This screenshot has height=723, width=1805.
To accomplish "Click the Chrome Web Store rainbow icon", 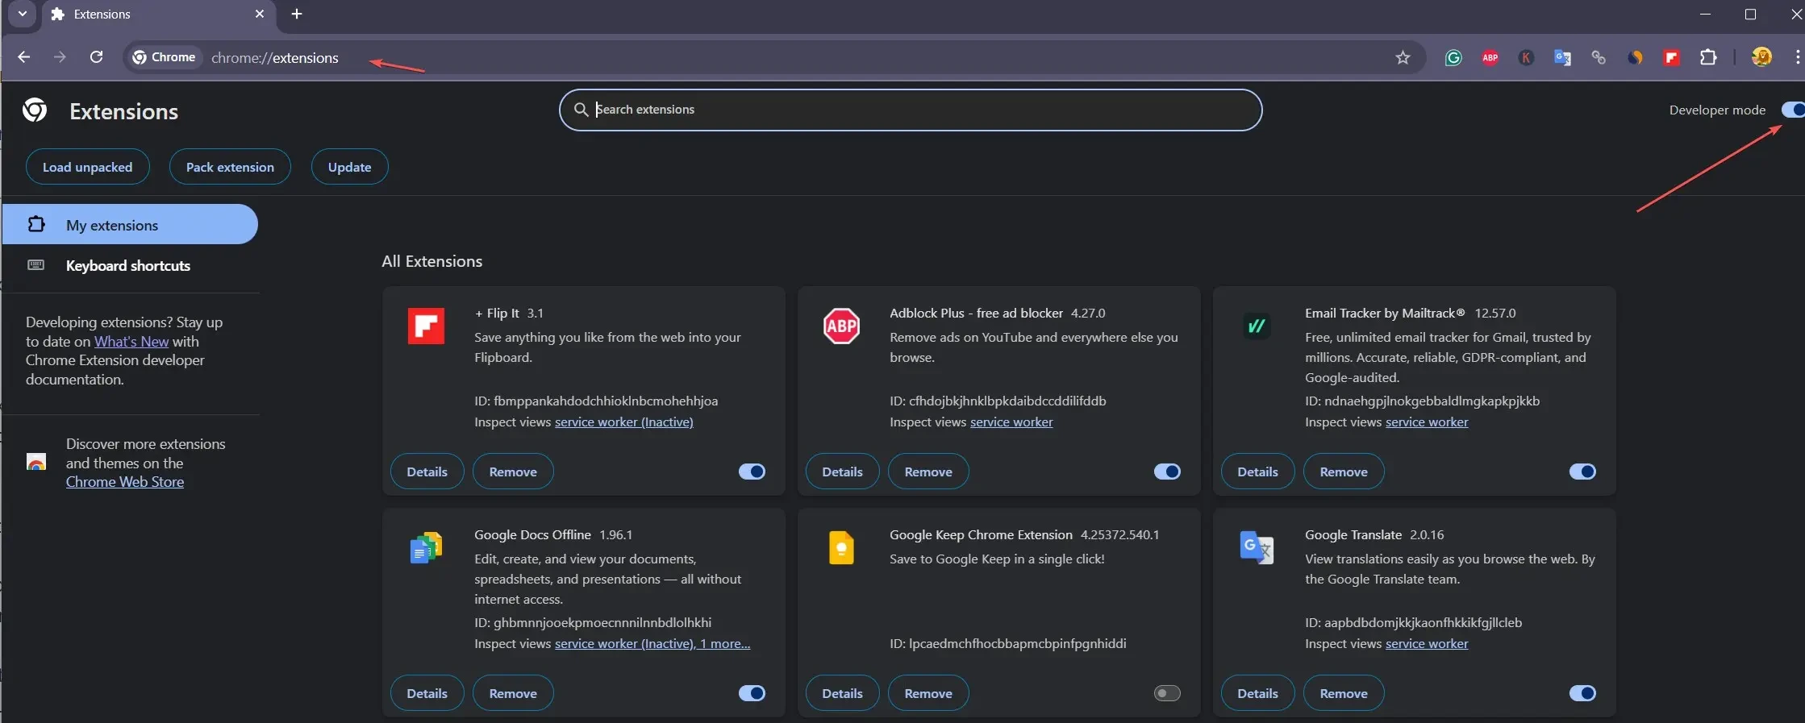I will 36,462.
